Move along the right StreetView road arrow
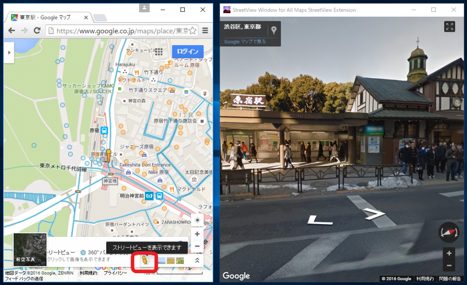The height and width of the screenshot is (285, 467). (x=375, y=214)
